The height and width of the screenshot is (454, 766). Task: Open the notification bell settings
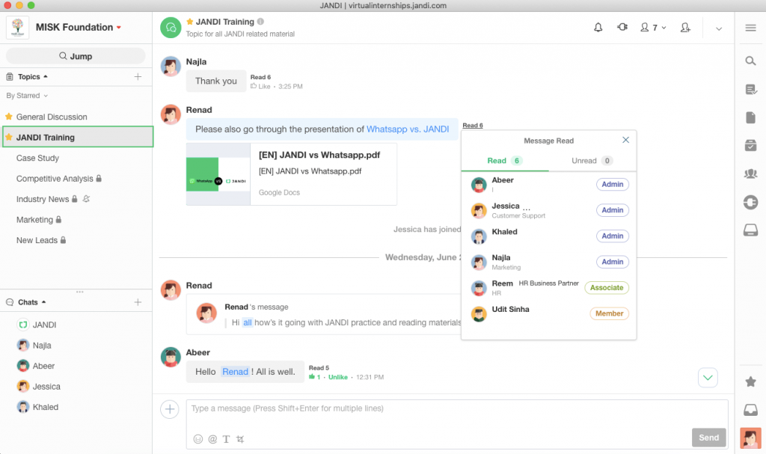(x=598, y=28)
